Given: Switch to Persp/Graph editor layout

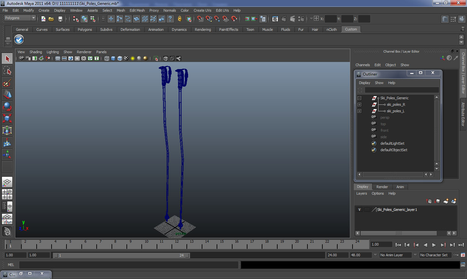Looking at the screenshot, I should [7, 219].
